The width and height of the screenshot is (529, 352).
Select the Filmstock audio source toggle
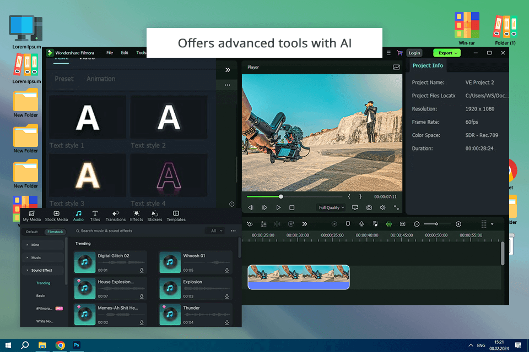[x=55, y=232]
